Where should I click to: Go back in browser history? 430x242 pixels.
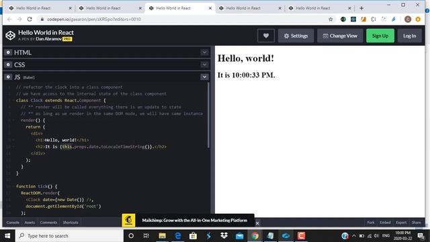click(x=9, y=19)
